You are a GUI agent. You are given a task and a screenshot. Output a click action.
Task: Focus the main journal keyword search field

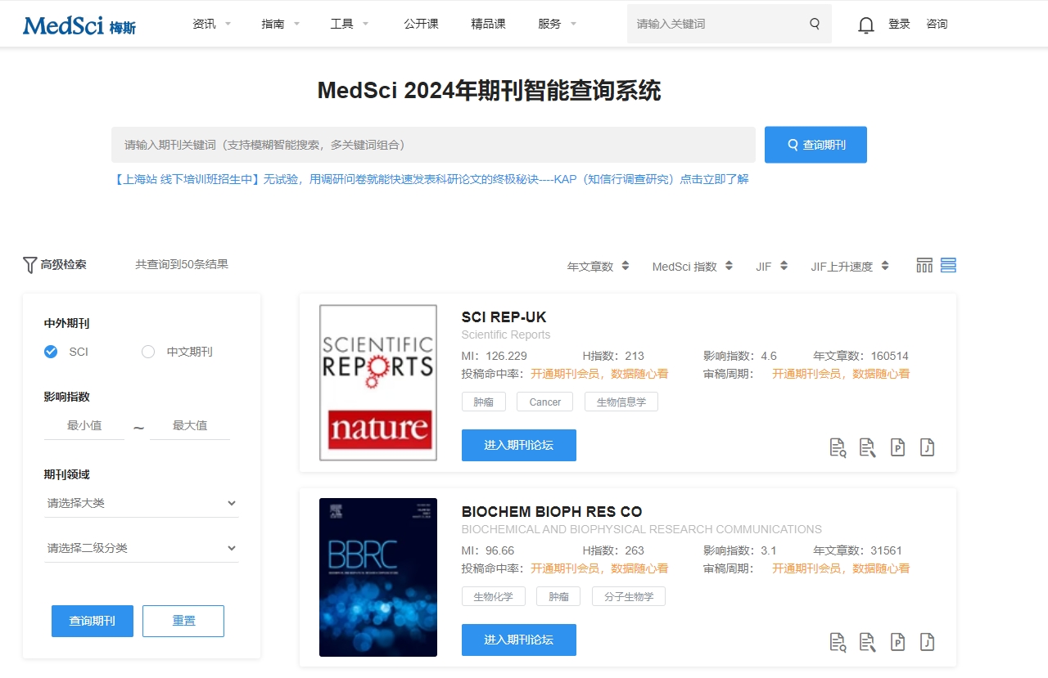433,145
